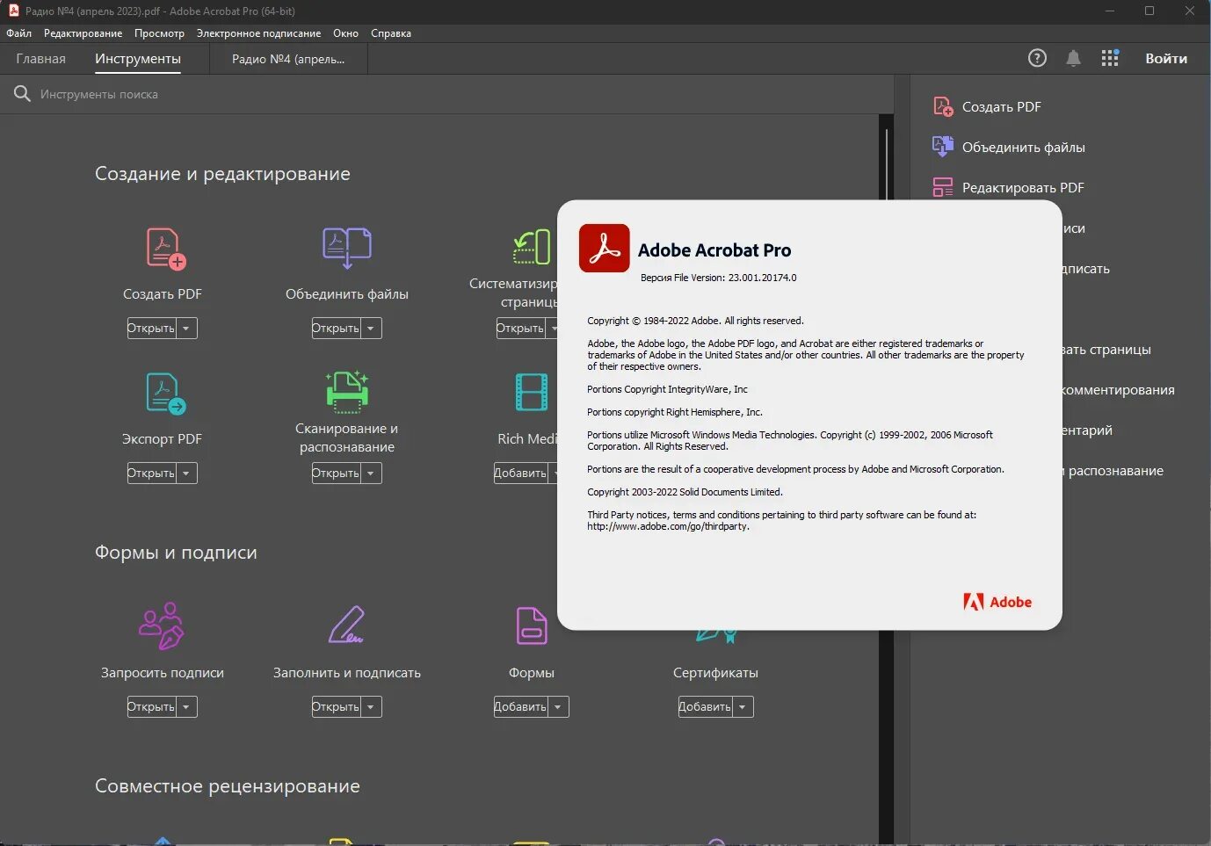Click the Fill & Sign (Заполнить и подписать) icon
Viewport: 1211px width, 846px height.
[x=346, y=625]
